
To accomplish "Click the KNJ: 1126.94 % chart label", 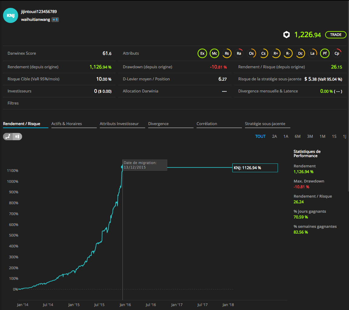I will tap(255, 168).
